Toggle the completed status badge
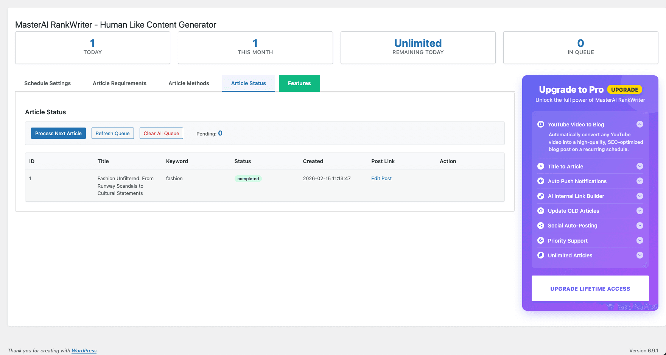This screenshot has width=666, height=355. point(248,178)
